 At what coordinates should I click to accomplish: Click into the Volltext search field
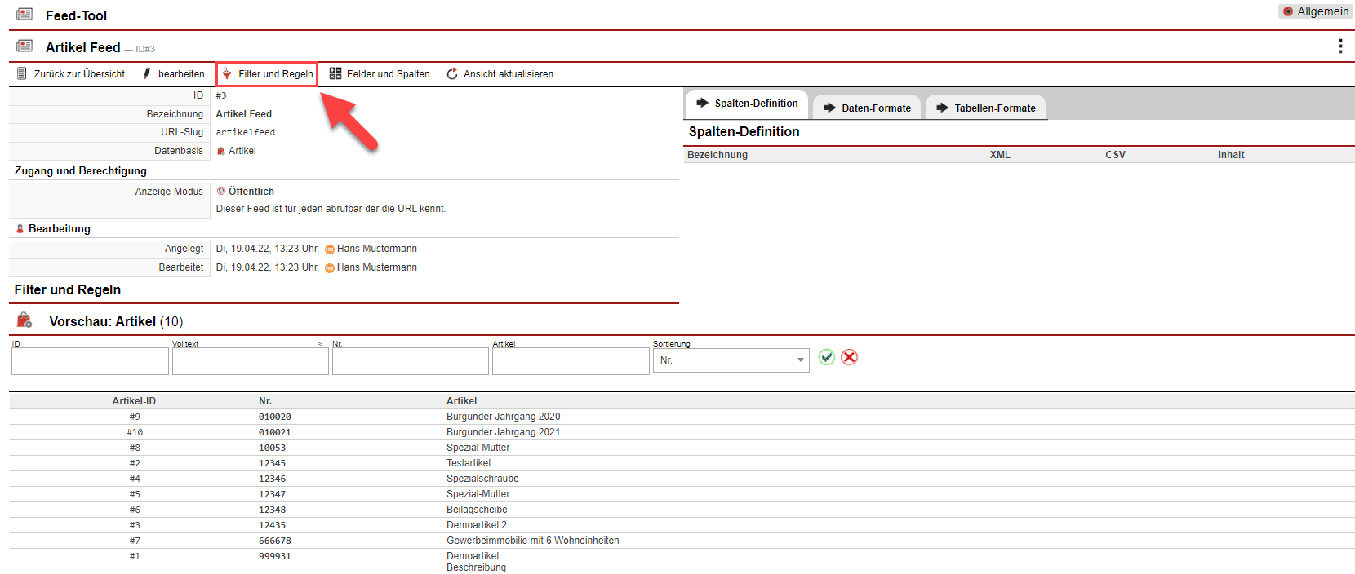[x=250, y=361]
